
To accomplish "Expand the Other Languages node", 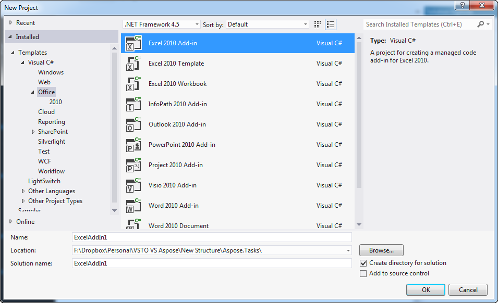I will tap(23, 191).
